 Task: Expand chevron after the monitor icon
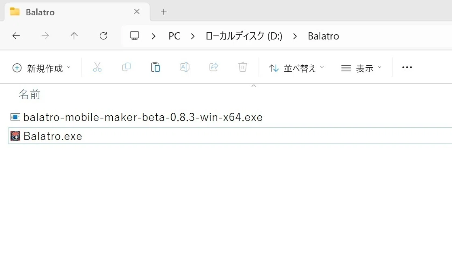(153, 36)
